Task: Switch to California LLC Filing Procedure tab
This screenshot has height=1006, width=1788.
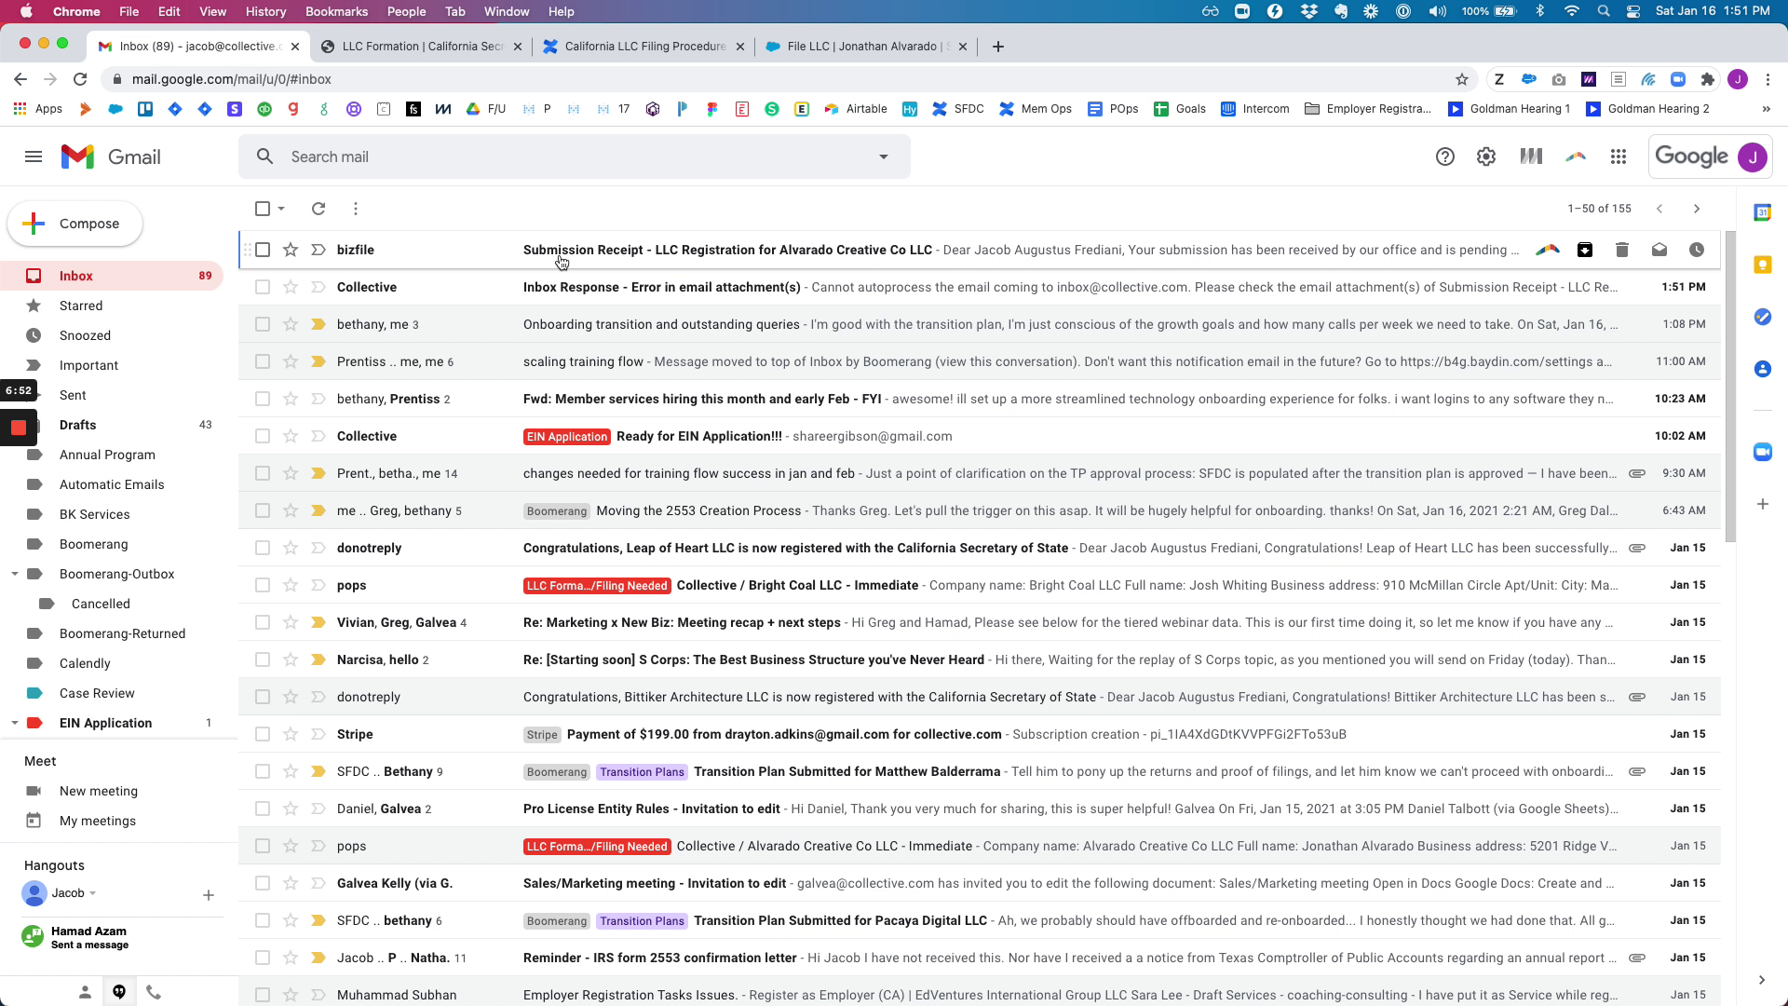Action: click(643, 47)
